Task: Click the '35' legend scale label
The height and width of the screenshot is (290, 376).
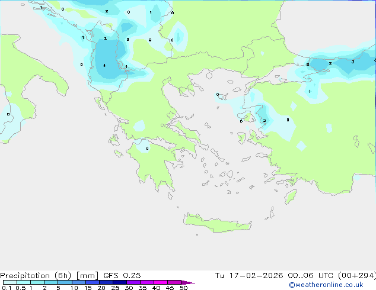Action: 142,288
